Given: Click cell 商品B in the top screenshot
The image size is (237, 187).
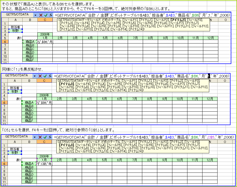Looking at the screenshot, I should [x=30, y=45].
